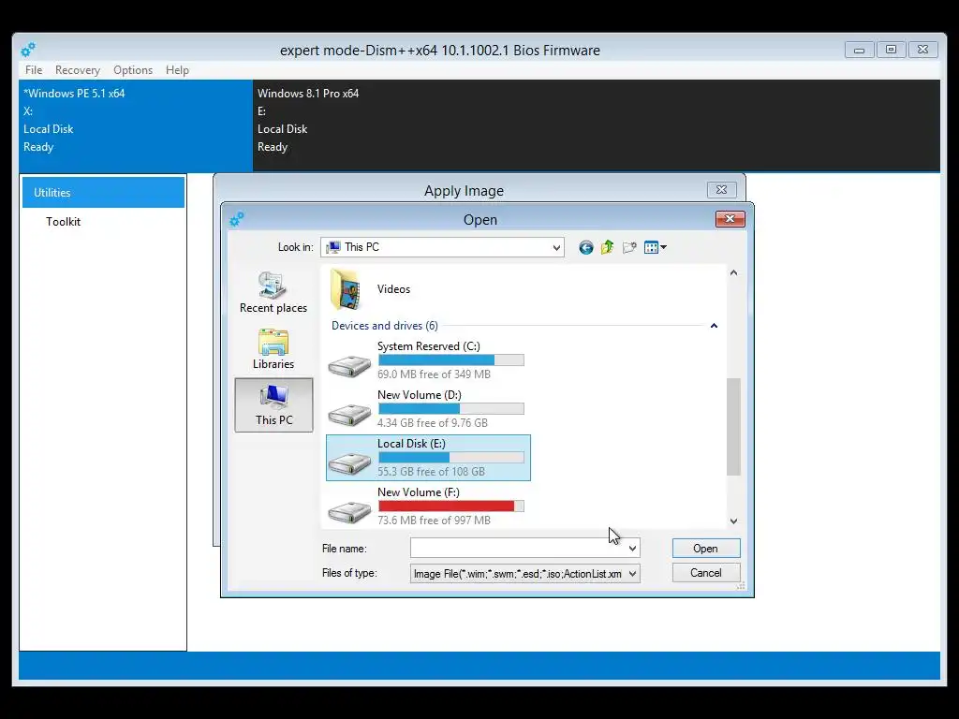Click C: drive usage bar
The height and width of the screenshot is (719, 959).
pyautogui.click(x=451, y=360)
